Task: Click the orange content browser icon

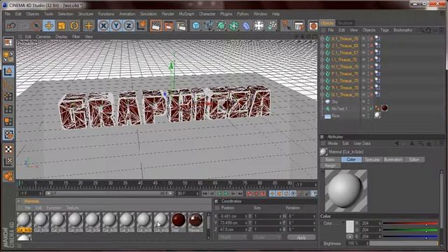Action: click(x=313, y=26)
